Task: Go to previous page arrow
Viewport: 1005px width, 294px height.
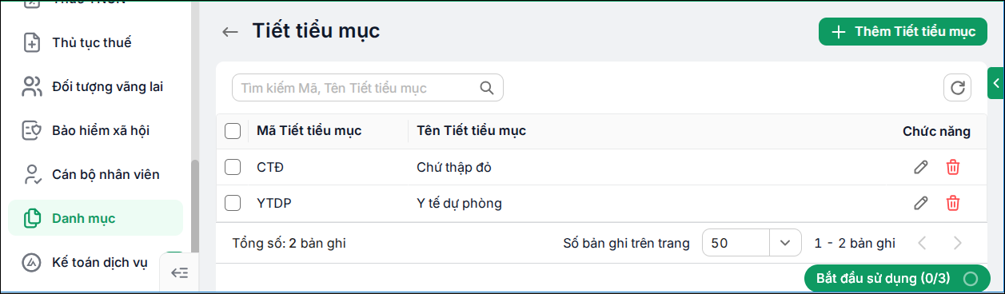Action: (x=922, y=243)
